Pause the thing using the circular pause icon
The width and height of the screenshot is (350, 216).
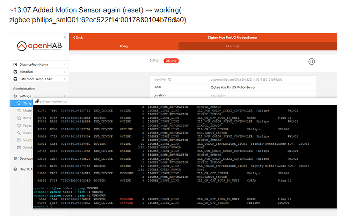[312, 61]
